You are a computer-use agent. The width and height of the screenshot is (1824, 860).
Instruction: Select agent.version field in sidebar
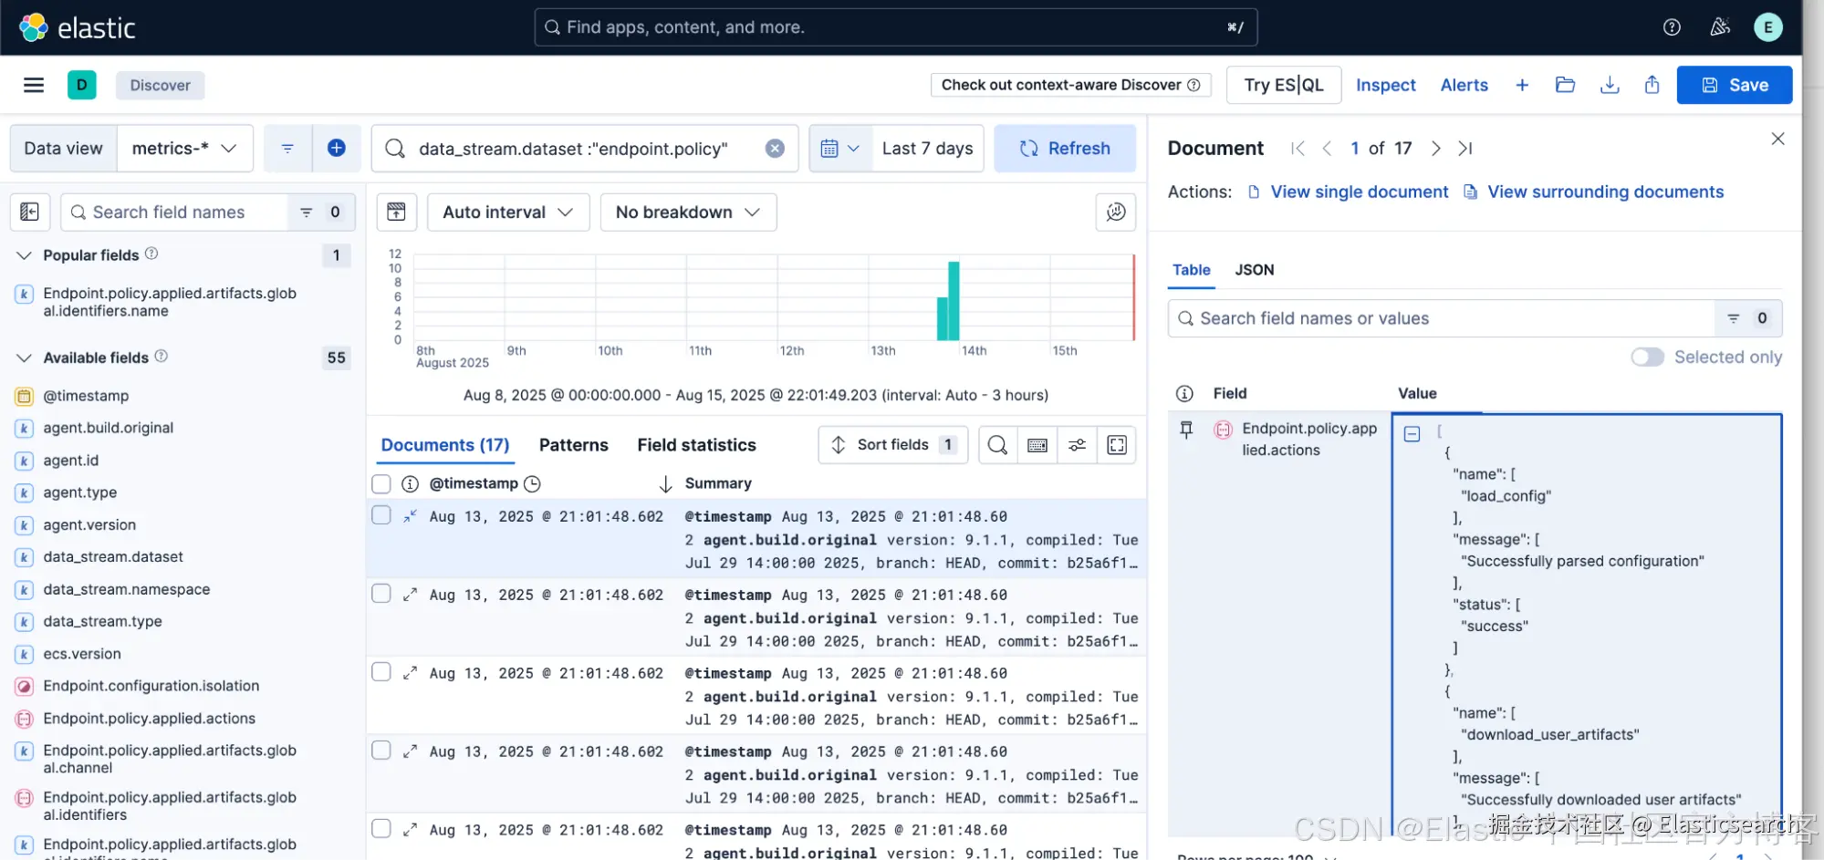tap(89, 524)
